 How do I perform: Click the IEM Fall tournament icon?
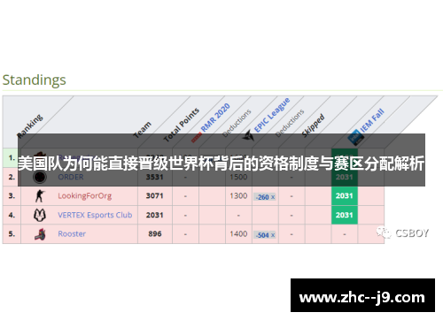355,138
